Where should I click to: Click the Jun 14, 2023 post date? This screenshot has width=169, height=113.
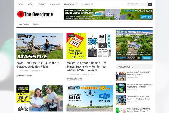(24, 71)
